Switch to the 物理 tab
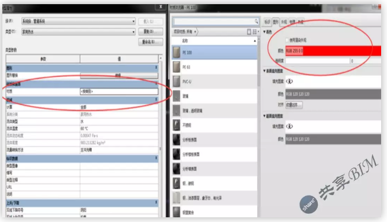Image resolution: width=387 pixels, height=222 pixels. pos(292,22)
